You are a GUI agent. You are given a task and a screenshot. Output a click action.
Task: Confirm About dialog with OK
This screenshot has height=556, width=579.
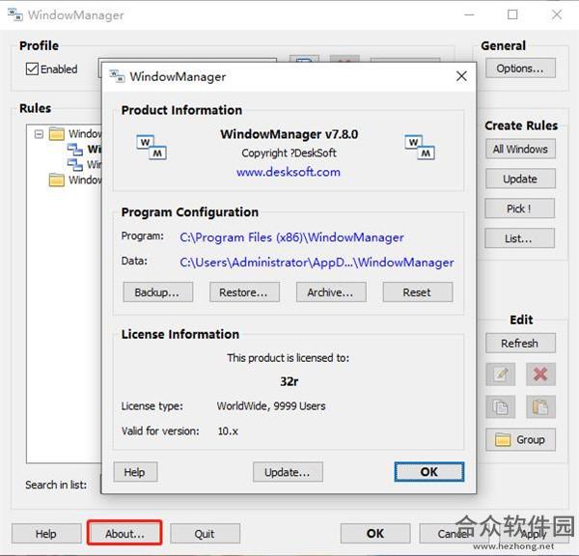pyautogui.click(x=429, y=472)
